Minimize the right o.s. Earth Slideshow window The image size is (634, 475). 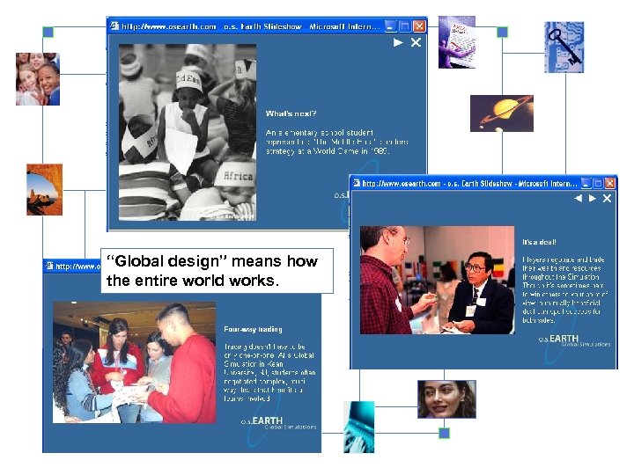tap(586, 183)
